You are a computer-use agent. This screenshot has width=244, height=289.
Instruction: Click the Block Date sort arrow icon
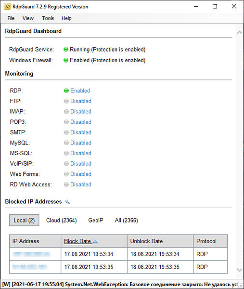[x=95, y=241]
